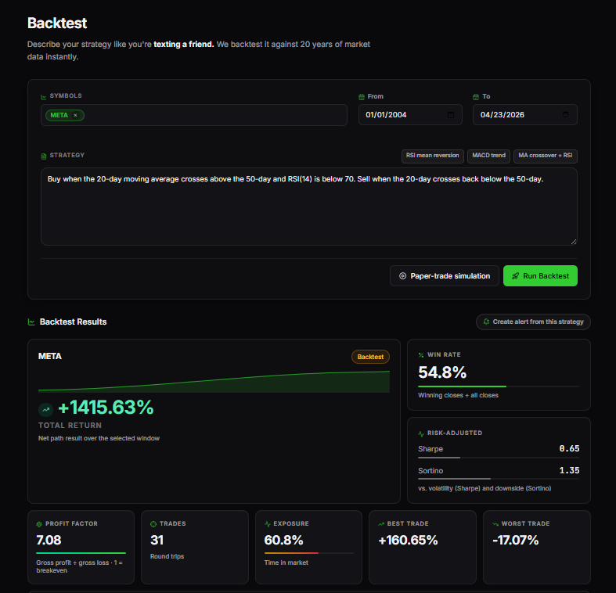Screen dimensions: 616x593
Task: Click the Strategy document icon
Action: [x=44, y=156]
